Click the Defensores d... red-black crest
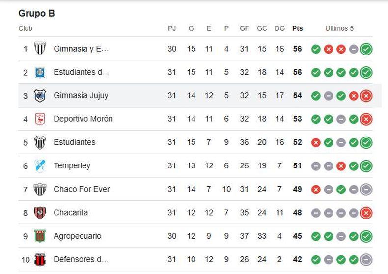The height and width of the screenshot is (274, 388). pos(40,259)
